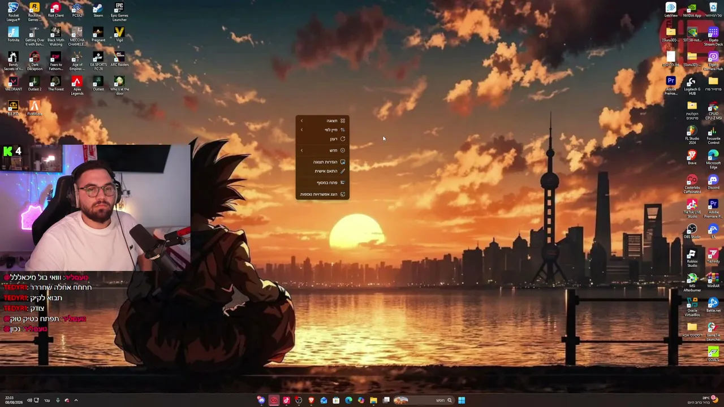Select the Roblox Studio desktop icon
724x407 pixels.
coord(692,258)
